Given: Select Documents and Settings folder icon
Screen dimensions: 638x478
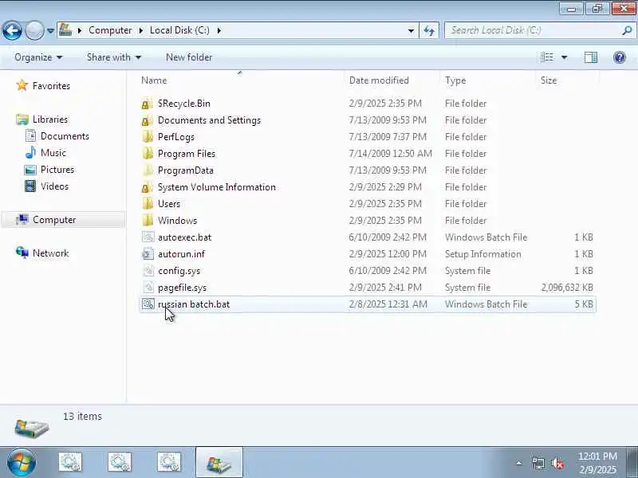Looking at the screenshot, I should (148, 120).
